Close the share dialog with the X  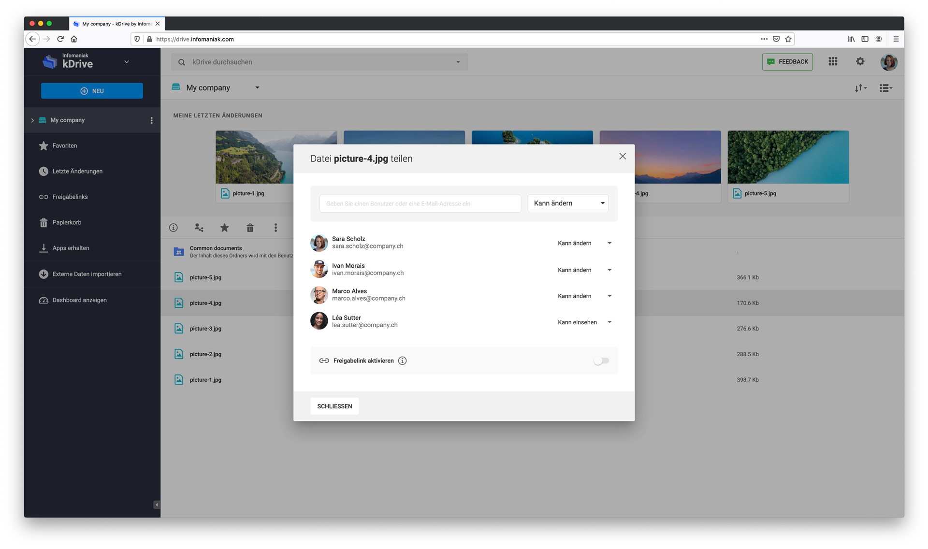click(x=623, y=156)
